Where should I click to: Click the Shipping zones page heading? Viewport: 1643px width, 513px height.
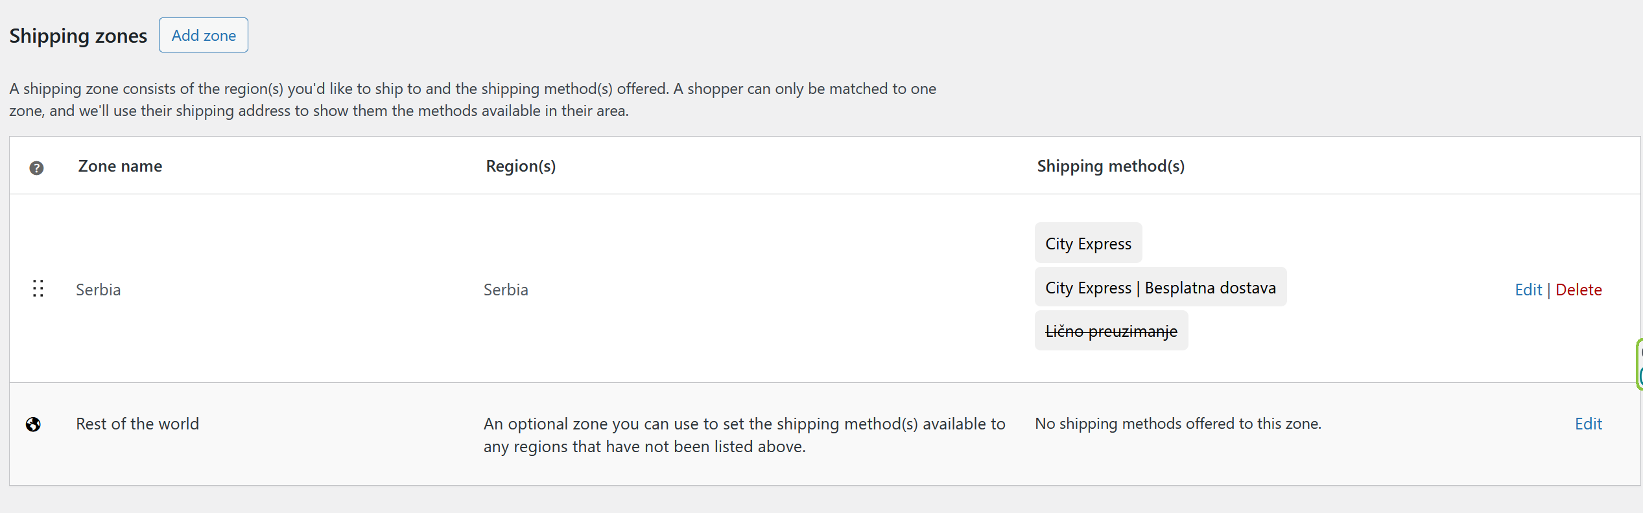[78, 36]
